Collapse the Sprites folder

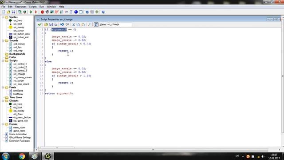[x=3, y=17]
